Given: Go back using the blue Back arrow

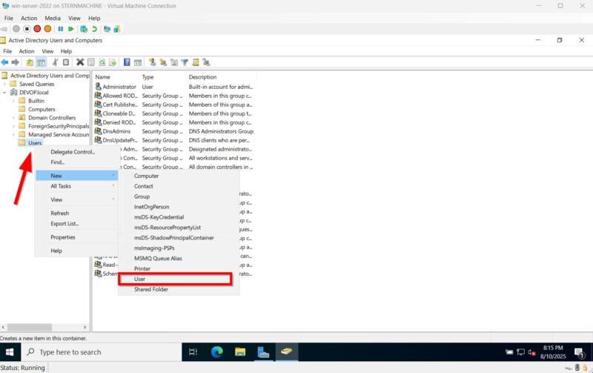Looking at the screenshot, I should [4, 62].
